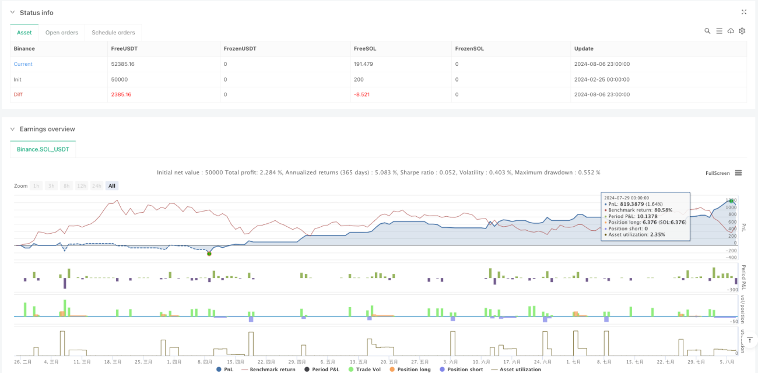Select the Binance.SOL_USDT chart tab
This screenshot has height=373, width=758.
[x=43, y=150]
